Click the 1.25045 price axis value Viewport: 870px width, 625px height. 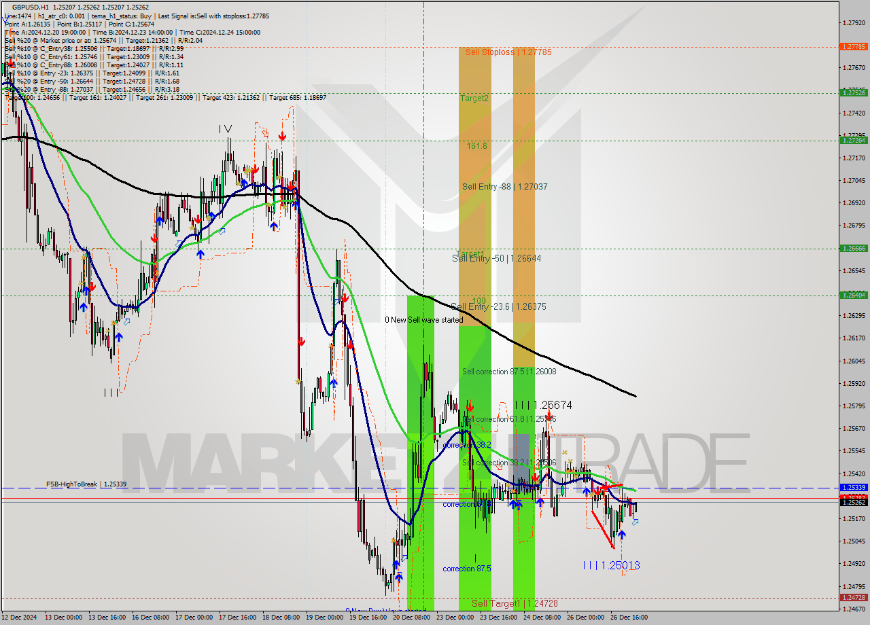853,541
